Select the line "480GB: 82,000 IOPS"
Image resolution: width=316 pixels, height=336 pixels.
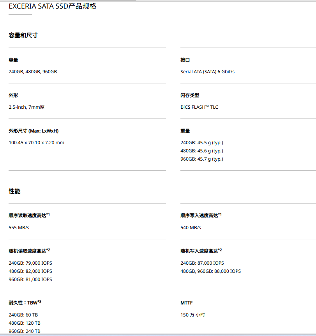30,271
